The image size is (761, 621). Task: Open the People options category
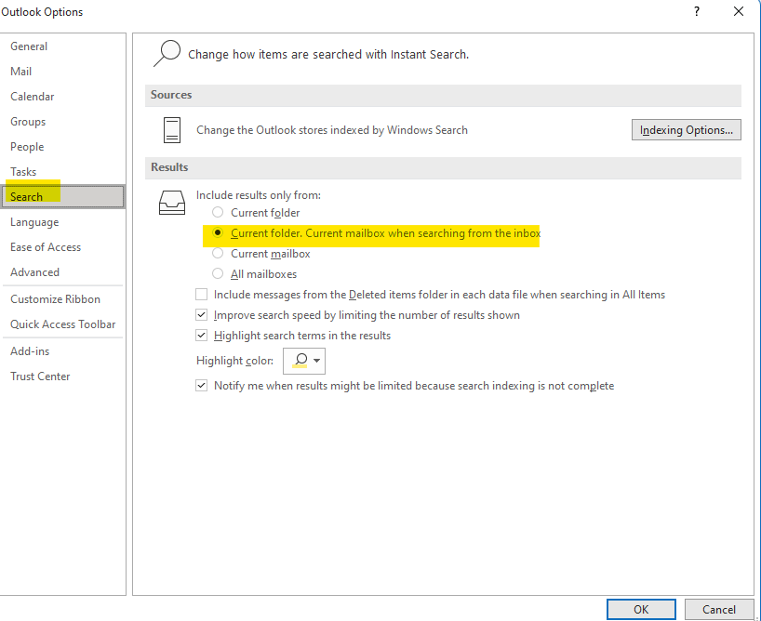click(x=27, y=147)
